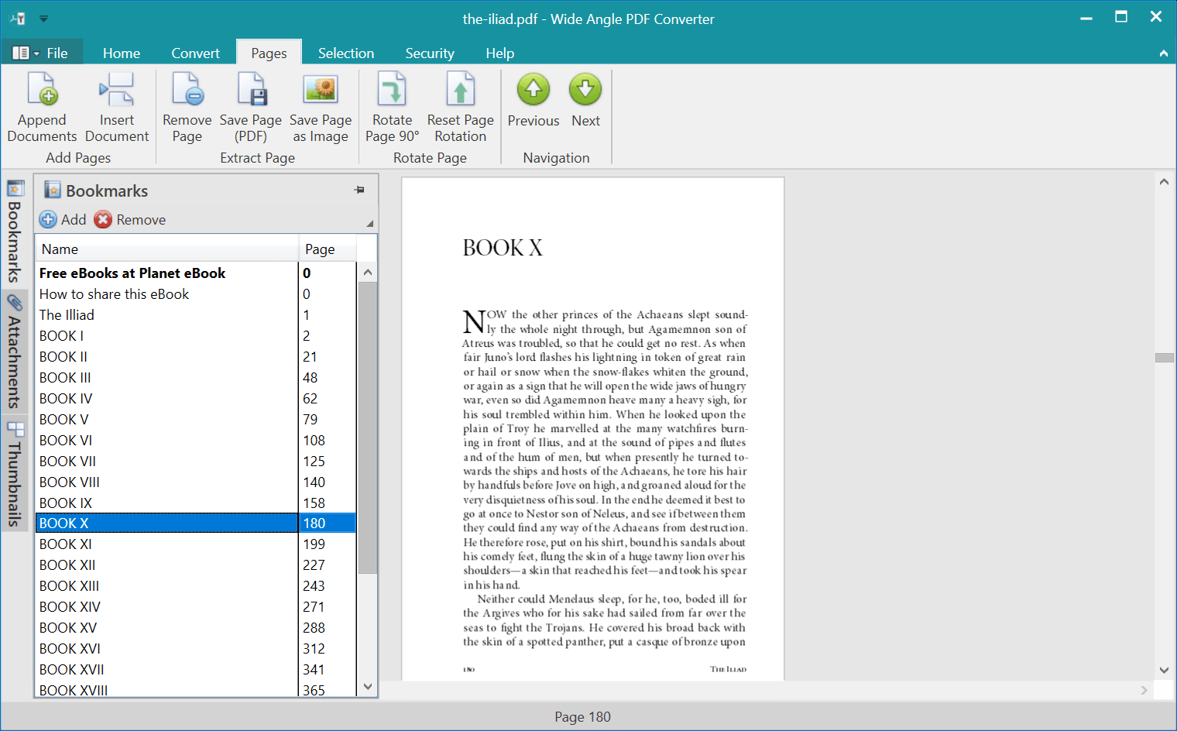Screen dimensions: 1177x731
Task: Select the 'BOOK XIII' bookmark
Action: point(167,585)
